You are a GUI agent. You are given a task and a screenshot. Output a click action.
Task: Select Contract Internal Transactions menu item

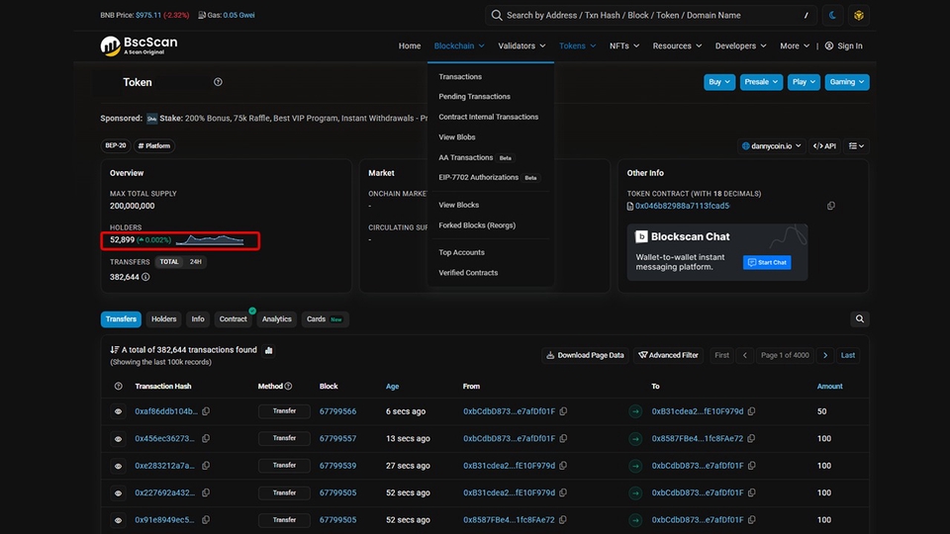point(488,117)
